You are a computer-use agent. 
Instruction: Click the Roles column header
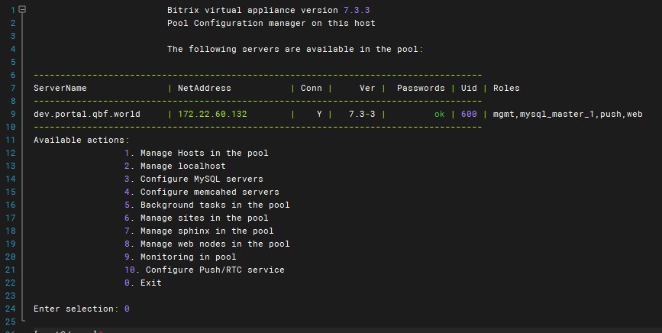(x=506, y=88)
